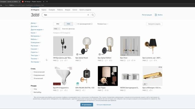This screenshot has width=195, height=109.
Task: Click likes icon under Бра Lucienne
Action: pyautogui.click(x=155, y=61)
